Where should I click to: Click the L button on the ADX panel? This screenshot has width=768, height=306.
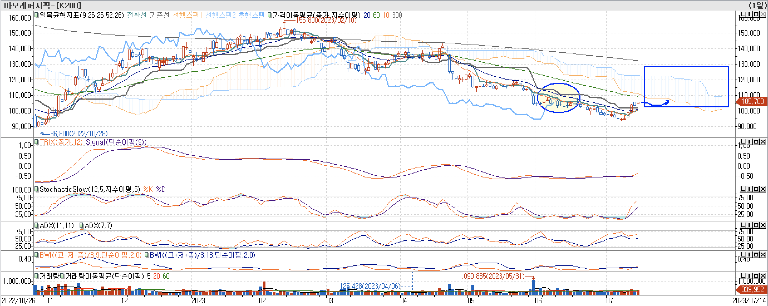pos(743,225)
